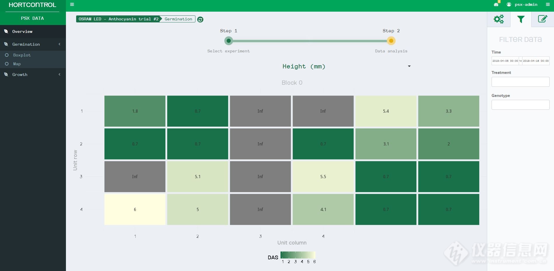The image size is (554, 271).
Task: Click the DAS color scale legend
Action: (x=298, y=255)
